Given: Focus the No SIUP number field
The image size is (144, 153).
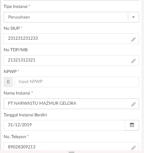Looking at the screenshot, I should tap(71, 39).
